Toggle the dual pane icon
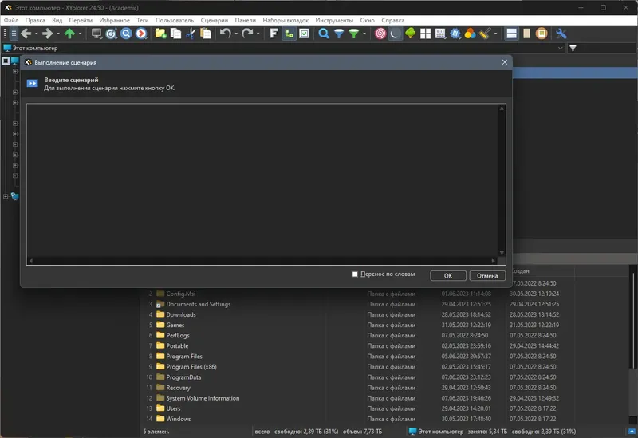Viewport: 638px width, 438px height. (x=511, y=34)
